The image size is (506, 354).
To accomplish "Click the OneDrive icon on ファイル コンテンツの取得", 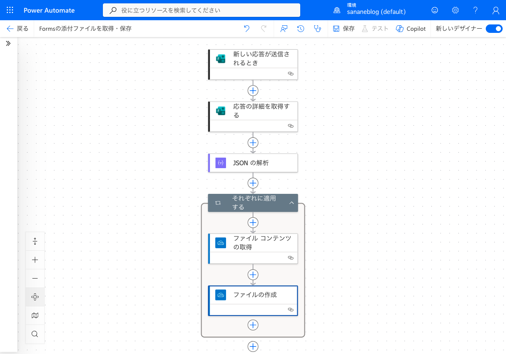I will (x=221, y=243).
